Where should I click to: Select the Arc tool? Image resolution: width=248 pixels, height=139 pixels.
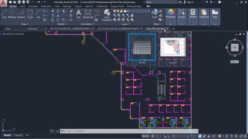click(38, 14)
